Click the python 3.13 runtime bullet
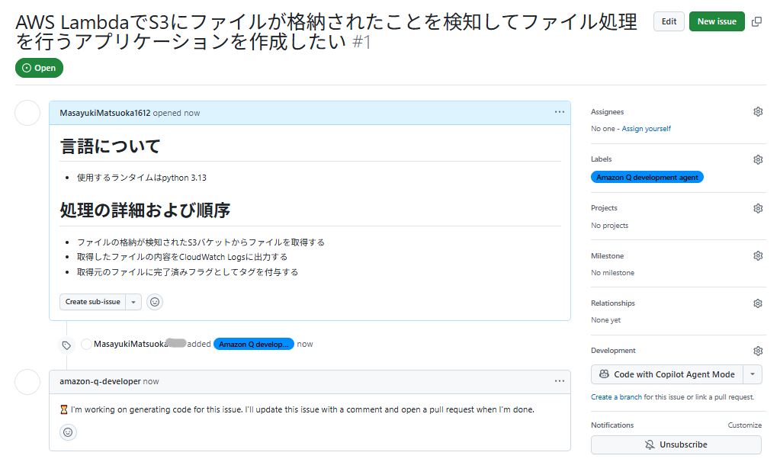This screenshot has height=462, width=780. click(x=141, y=178)
